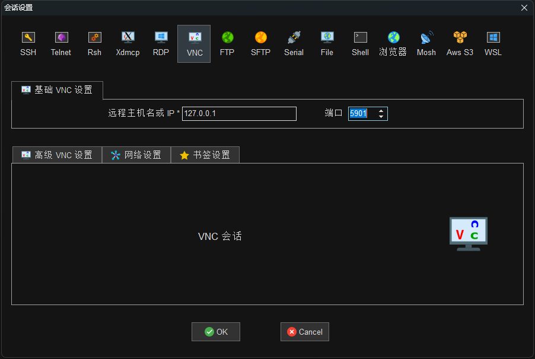Switch to the 网络设置 tab
Viewport: 535px width, 359px height.
click(136, 155)
